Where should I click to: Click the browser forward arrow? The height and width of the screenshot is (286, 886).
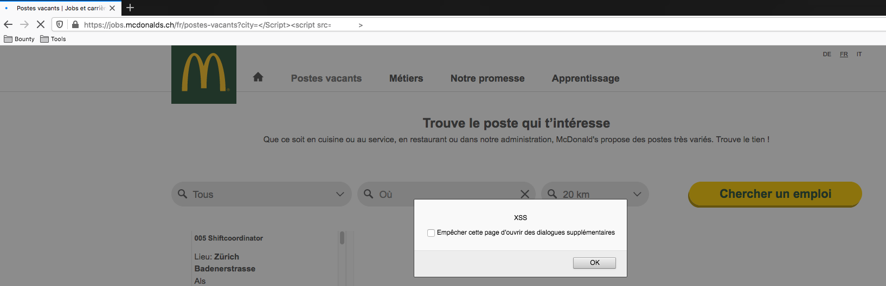[24, 24]
